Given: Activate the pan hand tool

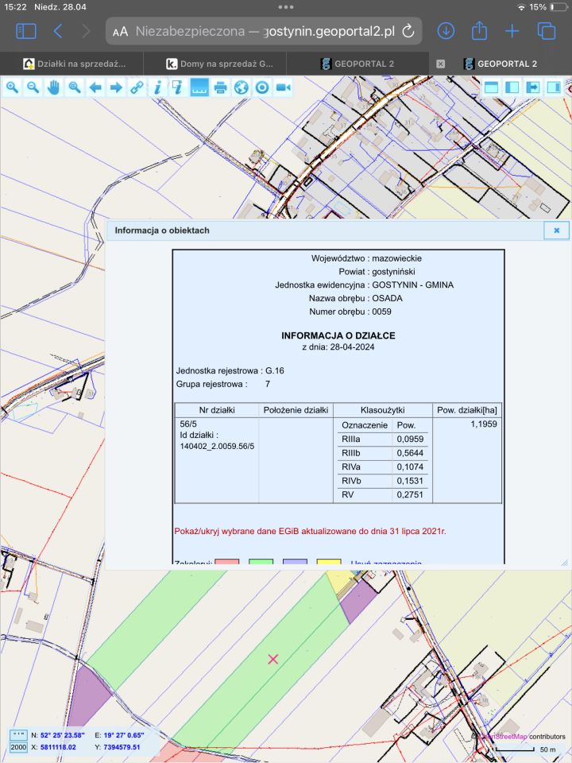Looking at the screenshot, I should (x=53, y=87).
